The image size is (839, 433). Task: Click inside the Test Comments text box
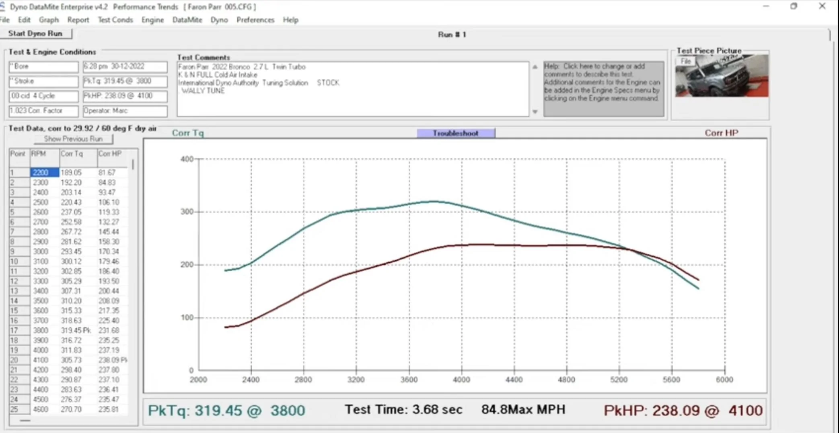coord(353,89)
